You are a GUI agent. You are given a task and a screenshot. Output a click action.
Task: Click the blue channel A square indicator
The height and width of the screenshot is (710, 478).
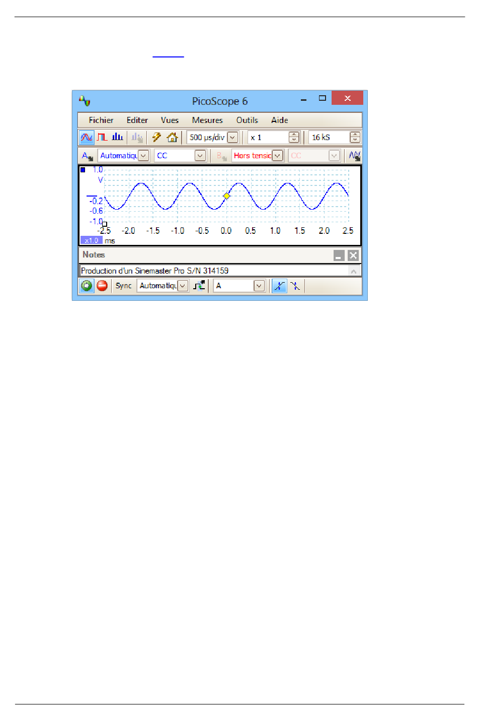83,170
